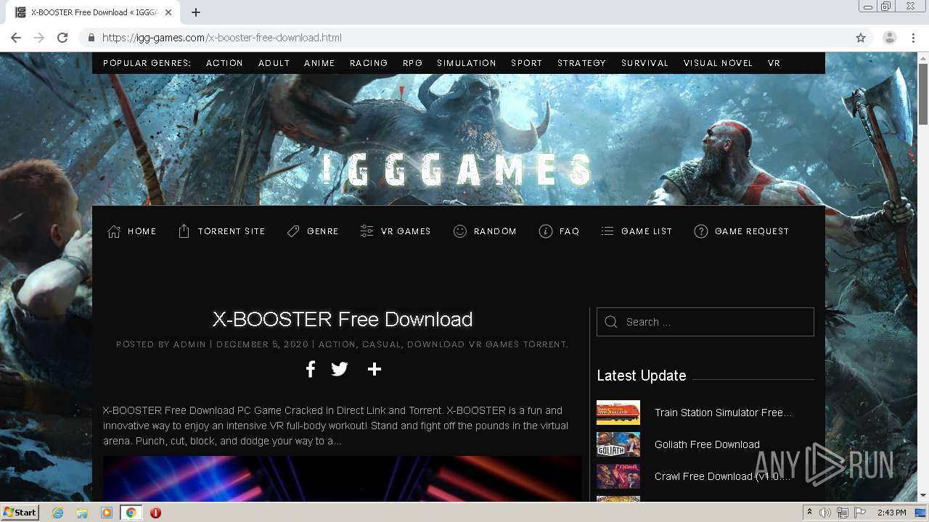929x522 pixels.
Task: Click the X-BOOSTER Free Download title
Action: click(343, 319)
